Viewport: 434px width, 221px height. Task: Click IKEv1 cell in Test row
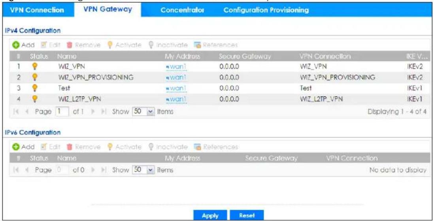click(415, 88)
